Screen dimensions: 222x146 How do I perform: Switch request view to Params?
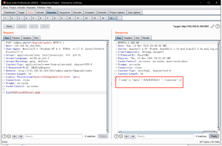(16, 38)
